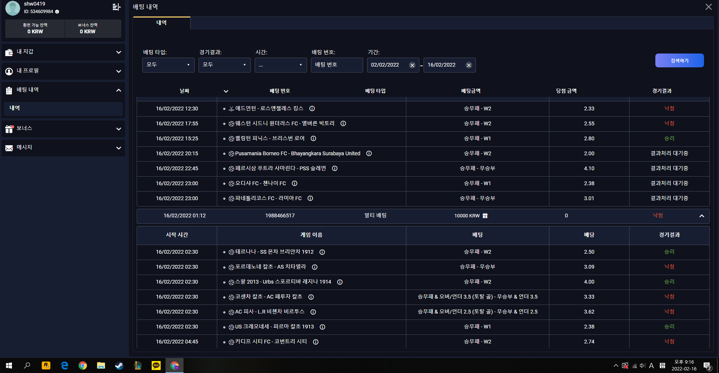The image size is (719, 373).
Task: Open Steam from the taskbar
Action: click(119, 366)
